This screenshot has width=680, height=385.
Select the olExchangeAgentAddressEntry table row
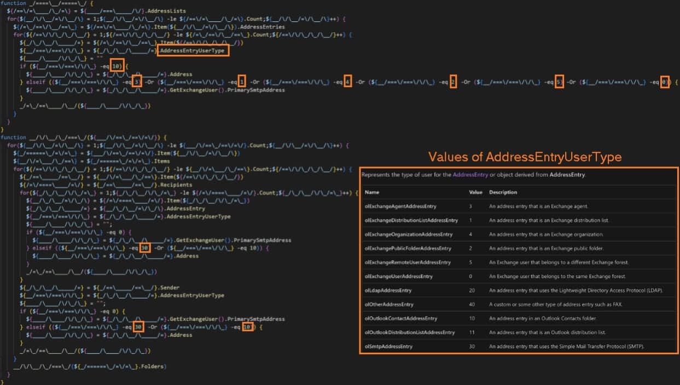400,206
